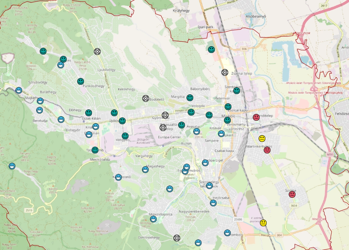Image resolution: width=349 pixels, height=250 pixels.
Task: Click the yellow neutral face near road 25606
Action: pyautogui.click(x=263, y=223)
